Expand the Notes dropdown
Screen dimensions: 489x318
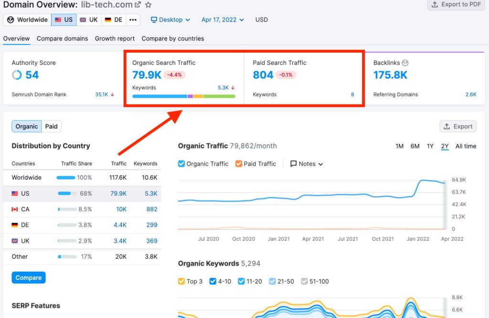click(320, 164)
